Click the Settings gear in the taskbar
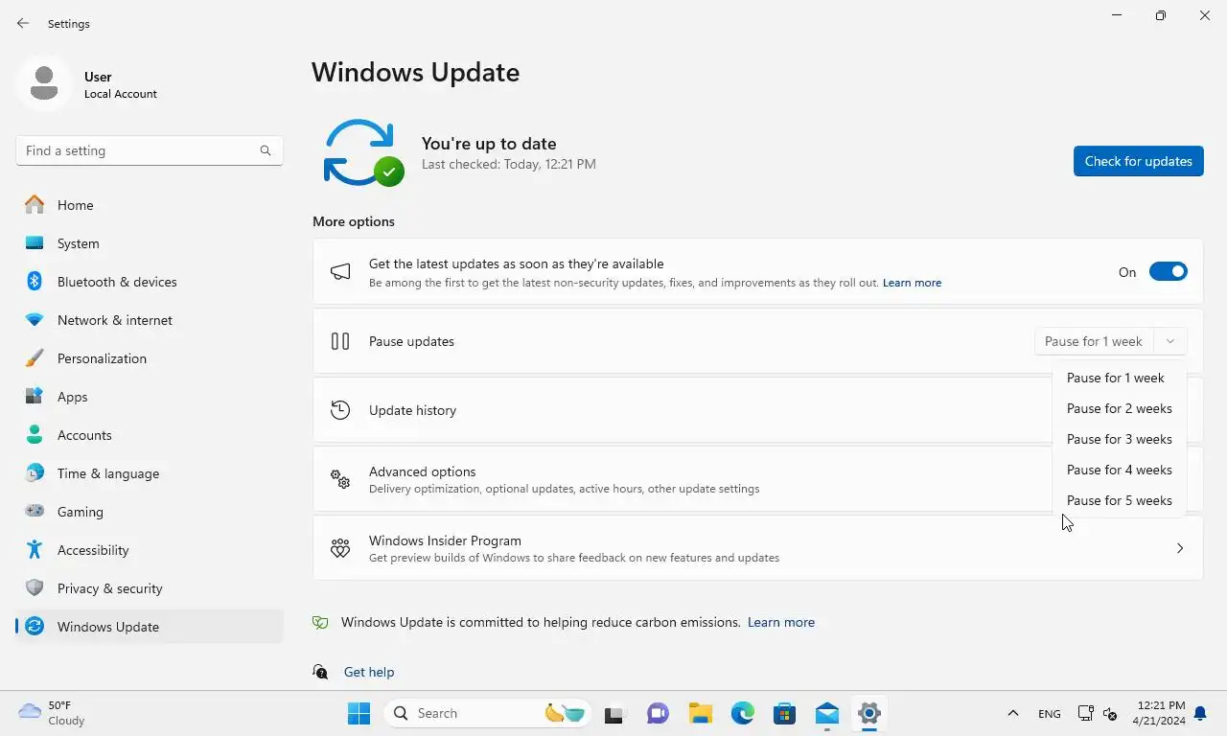 [869, 713]
